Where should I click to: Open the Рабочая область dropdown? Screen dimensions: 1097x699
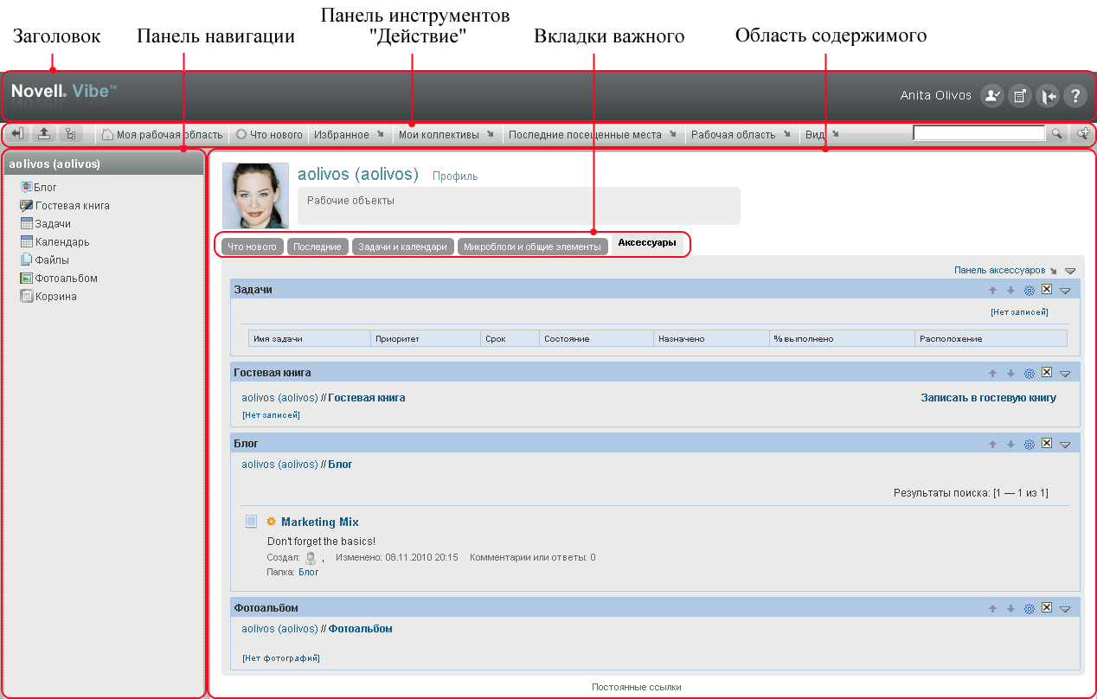pyautogui.click(x=741, y=135)
